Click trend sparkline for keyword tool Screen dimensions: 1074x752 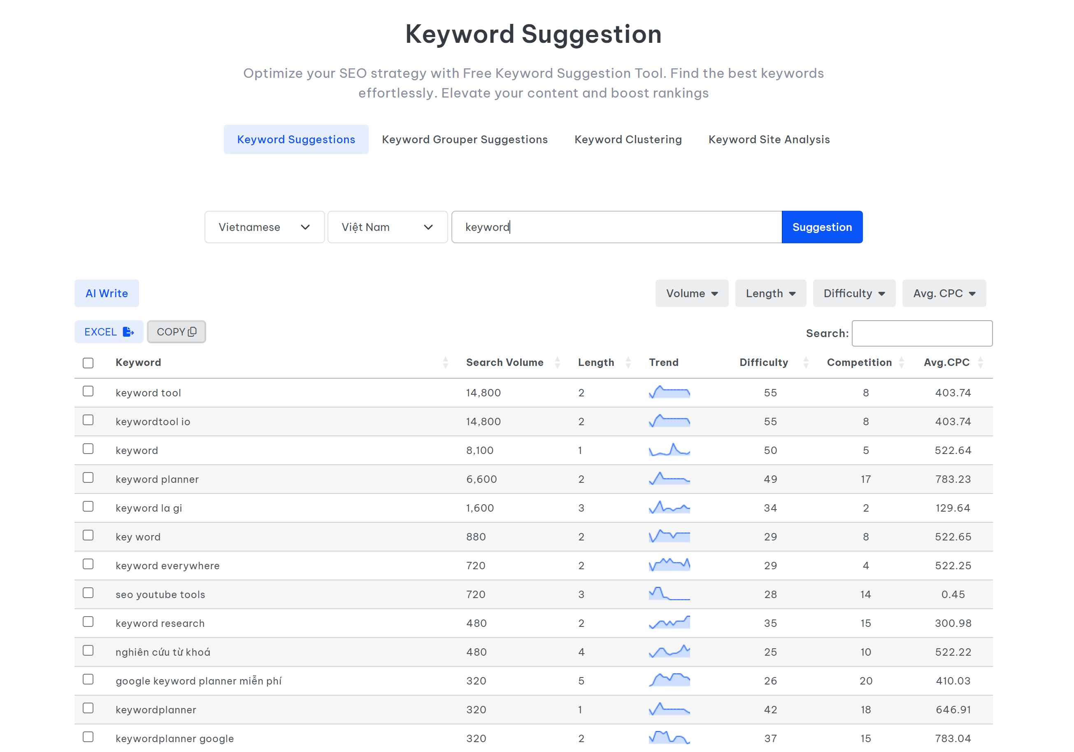tap(669, 392)
